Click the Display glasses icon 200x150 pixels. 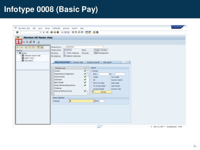[x=24, y=42]
